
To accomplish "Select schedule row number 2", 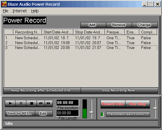I will coord(81,43).
